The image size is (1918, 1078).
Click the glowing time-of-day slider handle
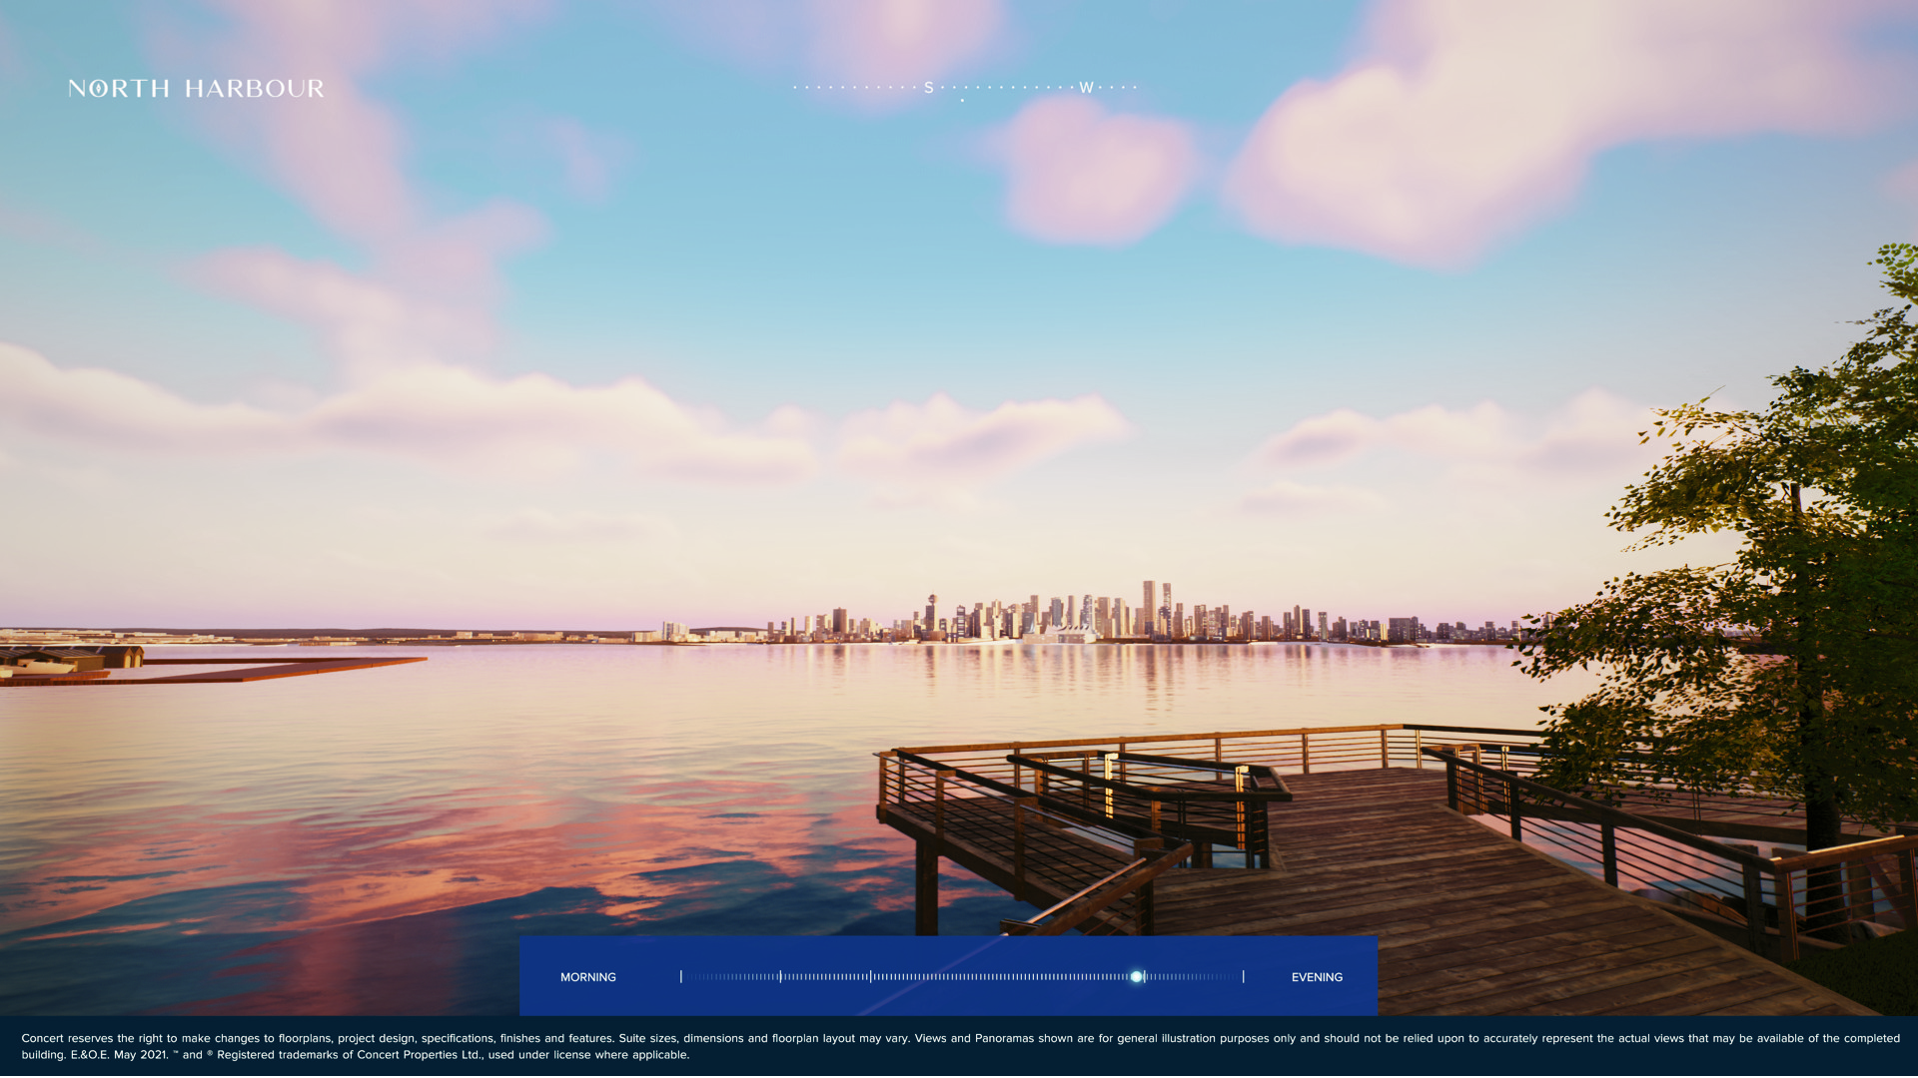1136,976
